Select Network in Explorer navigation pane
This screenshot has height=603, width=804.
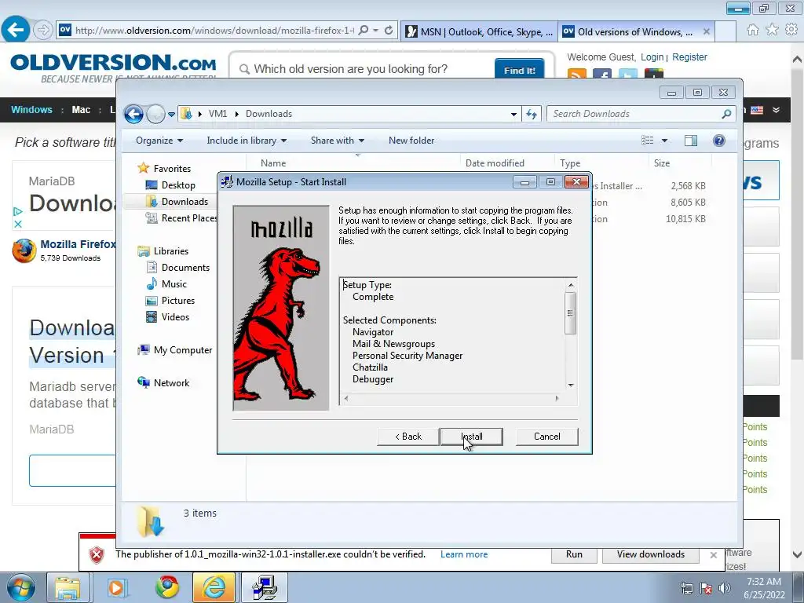[171, 382]
